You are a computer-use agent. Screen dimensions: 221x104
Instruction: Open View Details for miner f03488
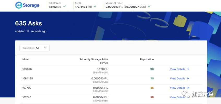(177, 69)
